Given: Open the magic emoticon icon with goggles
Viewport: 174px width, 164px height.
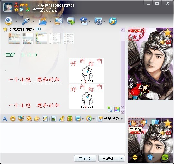Looking at the screenshot, I should [21, 119].
